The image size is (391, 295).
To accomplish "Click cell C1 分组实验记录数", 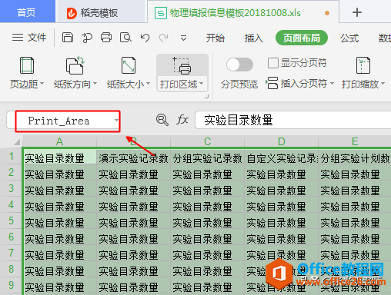I will click(x=207, y=157).
